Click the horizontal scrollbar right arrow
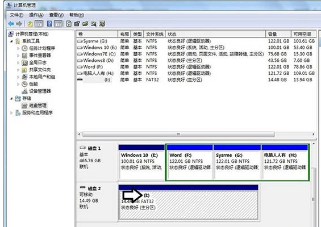 [x=313, y=134]
